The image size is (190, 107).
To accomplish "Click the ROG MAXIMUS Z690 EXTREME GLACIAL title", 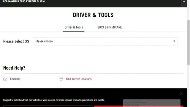I will 24,1.
